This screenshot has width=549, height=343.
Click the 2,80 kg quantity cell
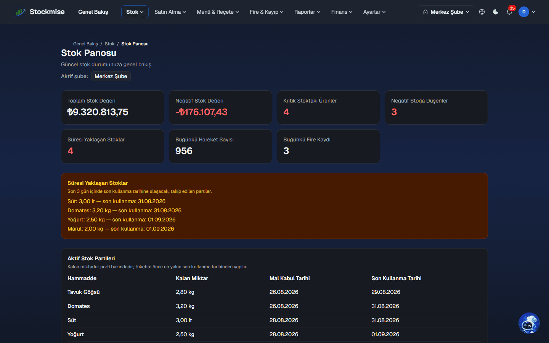coord(185,292)
